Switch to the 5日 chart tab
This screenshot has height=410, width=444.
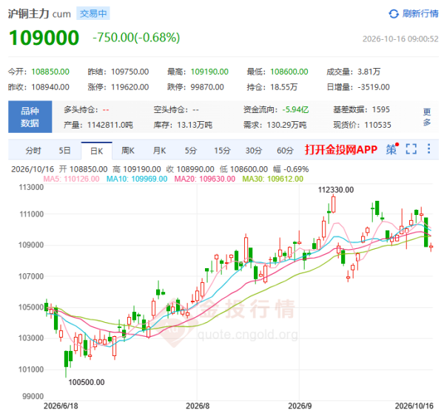64,151
